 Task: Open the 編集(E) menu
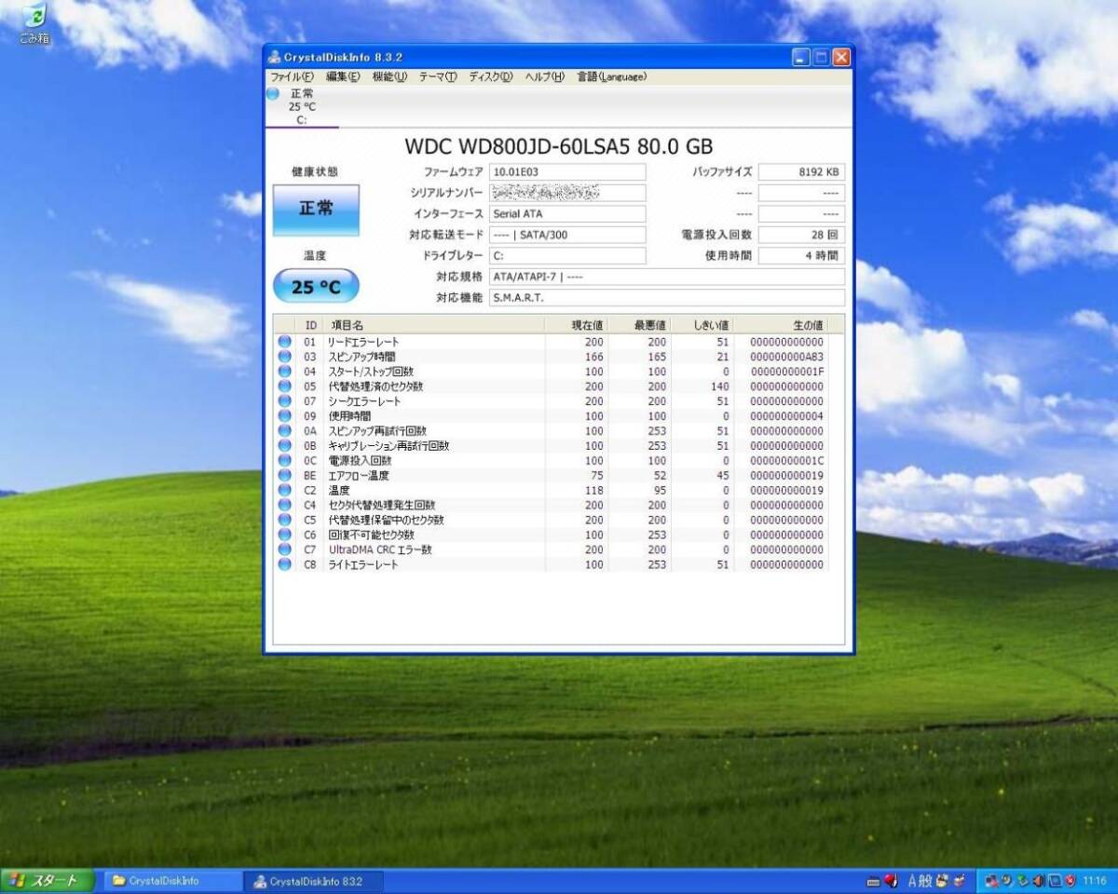(342, 76)
